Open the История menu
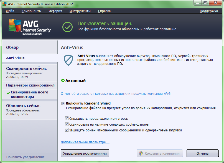The height and width of the screenshot is (163, 224). tap(55, 11)
